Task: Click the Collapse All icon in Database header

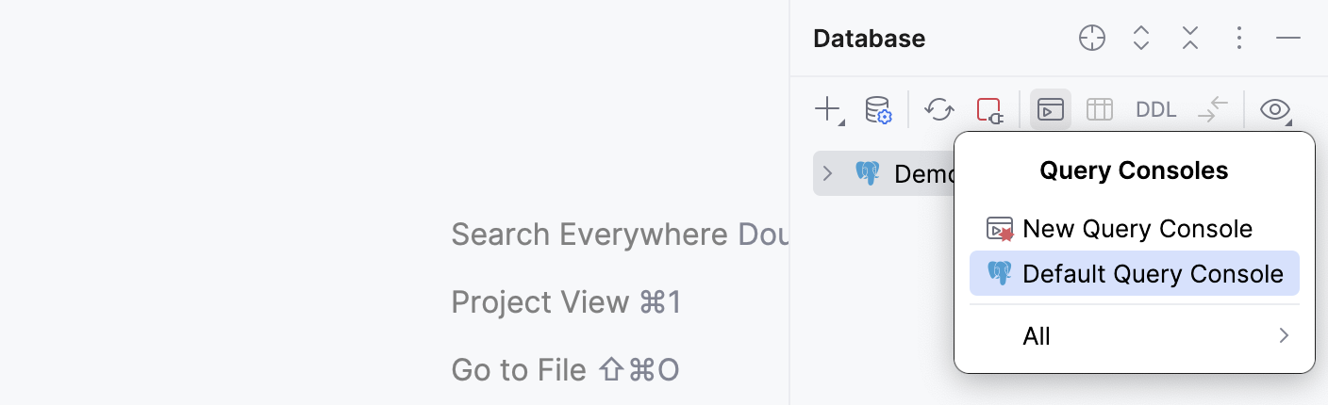Action: [x=1190, y=39]
